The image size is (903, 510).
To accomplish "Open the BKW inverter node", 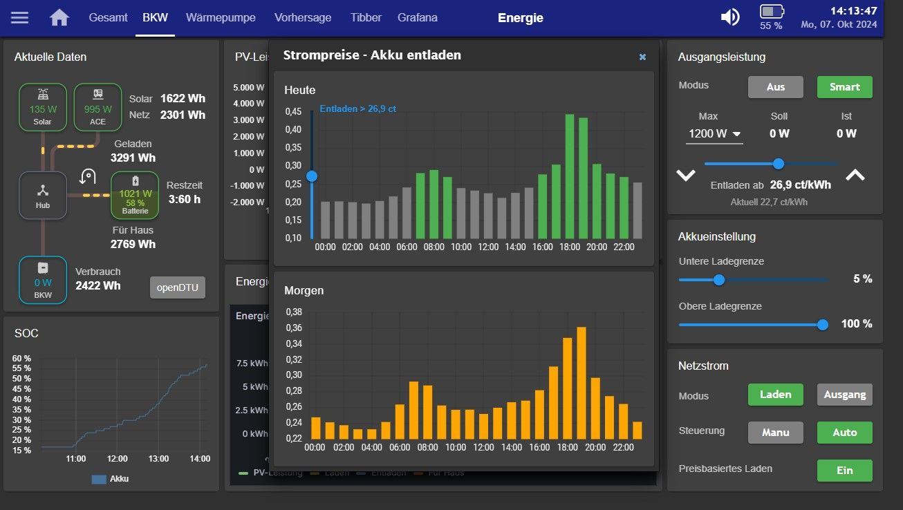I will click(x=42, y=280).
